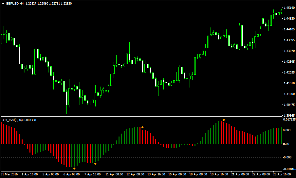Click the 1.45140 price scale label
This screenshot has width=296, height=178.
(x=289, y=8)
